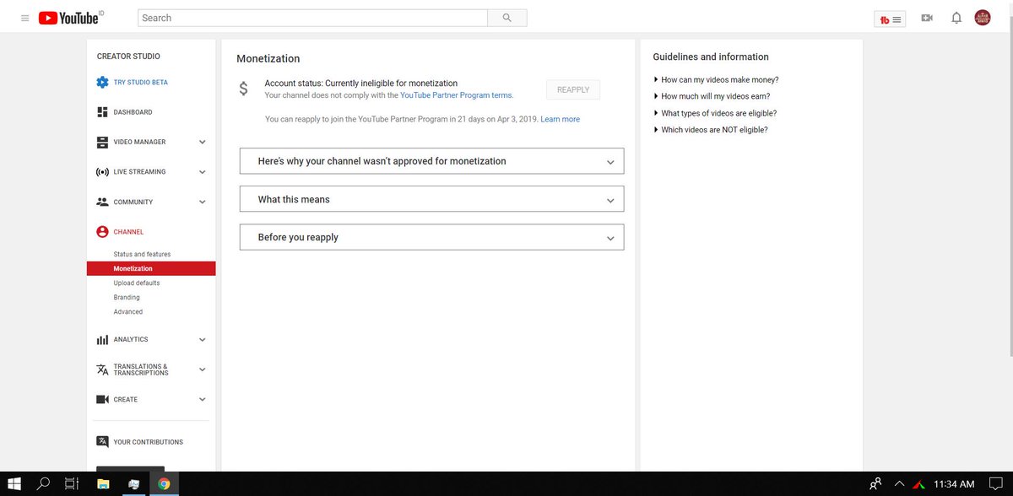1013x496 pixels.
Task: Click the Your Contributions translate icon
Action: (102, 442)
